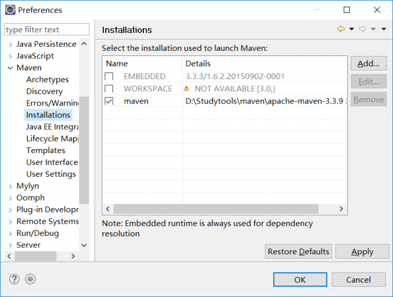This screenshot has width=393, height=297.
Task: Click the warning icon in WORKSPACE row
Action: pyautogui.click(x=187, y=89)
